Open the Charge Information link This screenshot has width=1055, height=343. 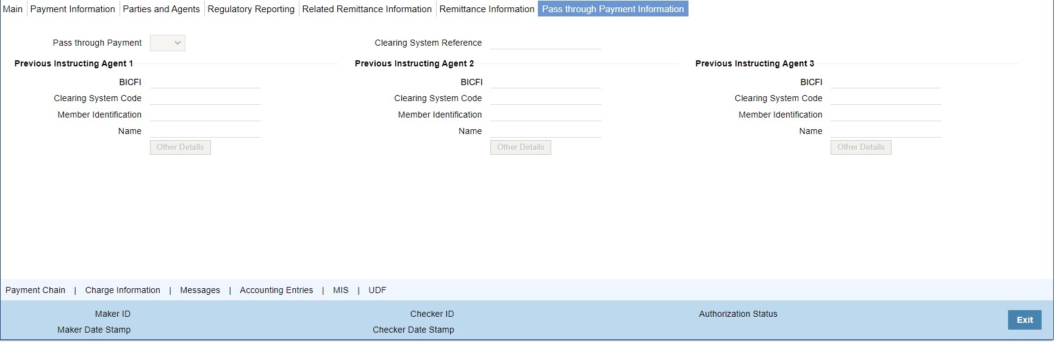tap(123, 291)
